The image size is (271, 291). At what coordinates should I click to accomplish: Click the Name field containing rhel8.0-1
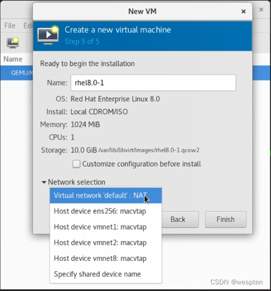153,83
